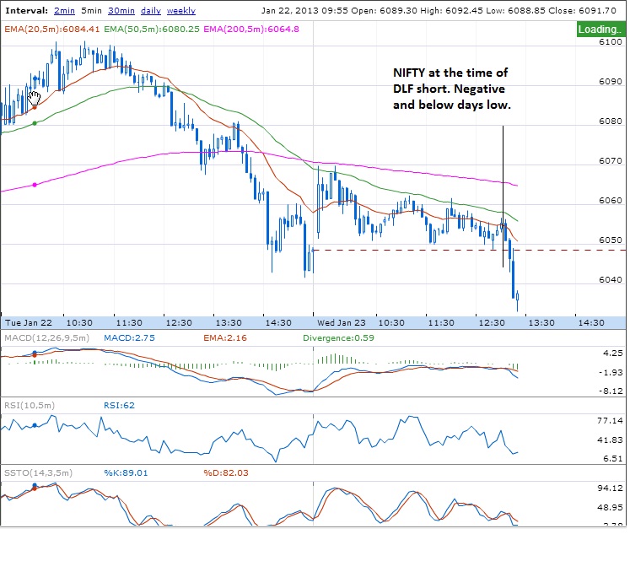This screenshot has width=630, height=572.
Task: Click the EMA(200,5m):6064.8 legend label
Action: point(251,29)
